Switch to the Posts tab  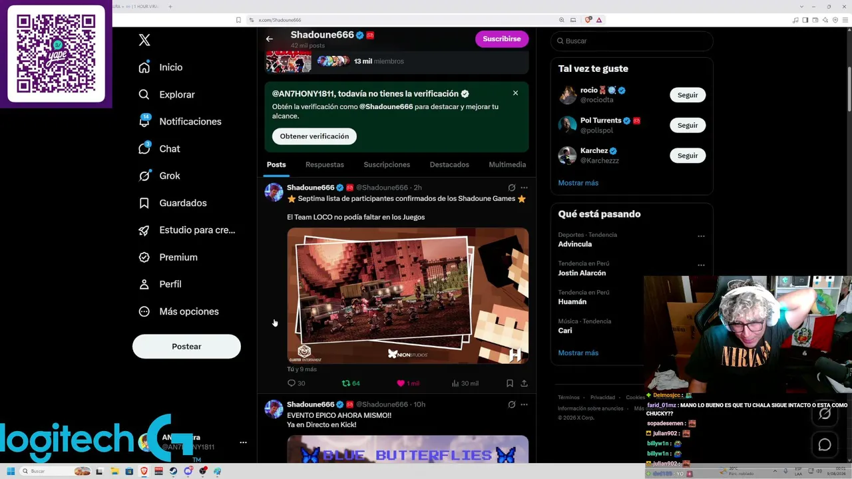coord(276,164)
